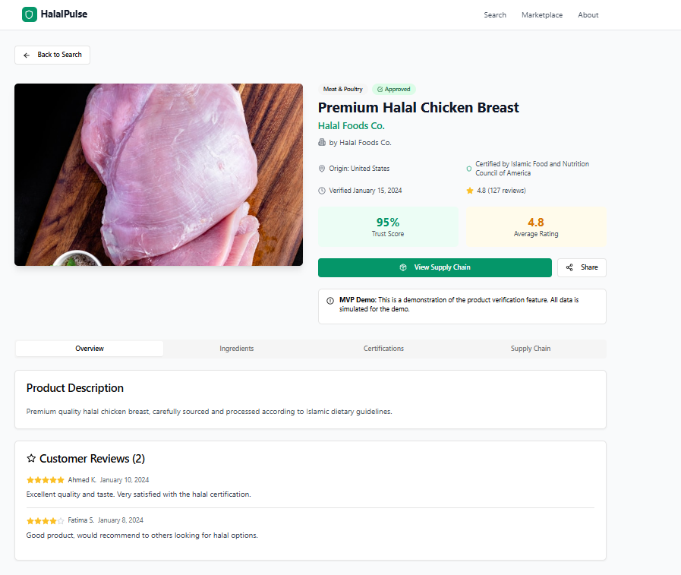Screen dimensions: 681x575
Task: Open the Marketplace menu item
Action: click(541, 14)
